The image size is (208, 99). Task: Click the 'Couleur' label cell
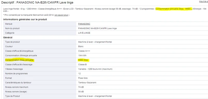pos(40,46)
